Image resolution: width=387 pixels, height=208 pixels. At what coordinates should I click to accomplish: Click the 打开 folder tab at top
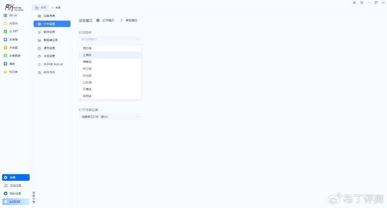(40, 8)
